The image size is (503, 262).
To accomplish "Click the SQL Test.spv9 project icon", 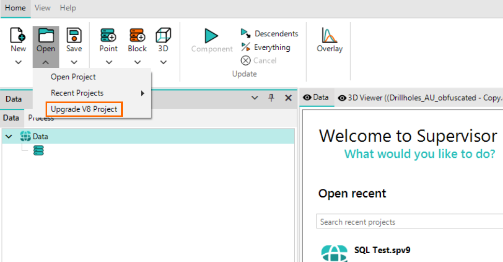I will coord(334,253).
